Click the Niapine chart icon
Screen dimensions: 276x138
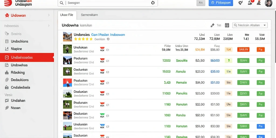click(x=7, y=49)
